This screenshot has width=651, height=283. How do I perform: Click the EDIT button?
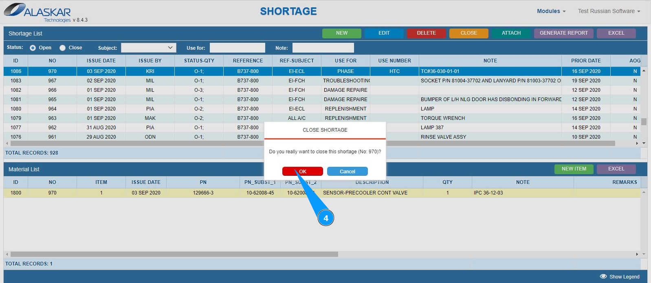coord(384,33)
